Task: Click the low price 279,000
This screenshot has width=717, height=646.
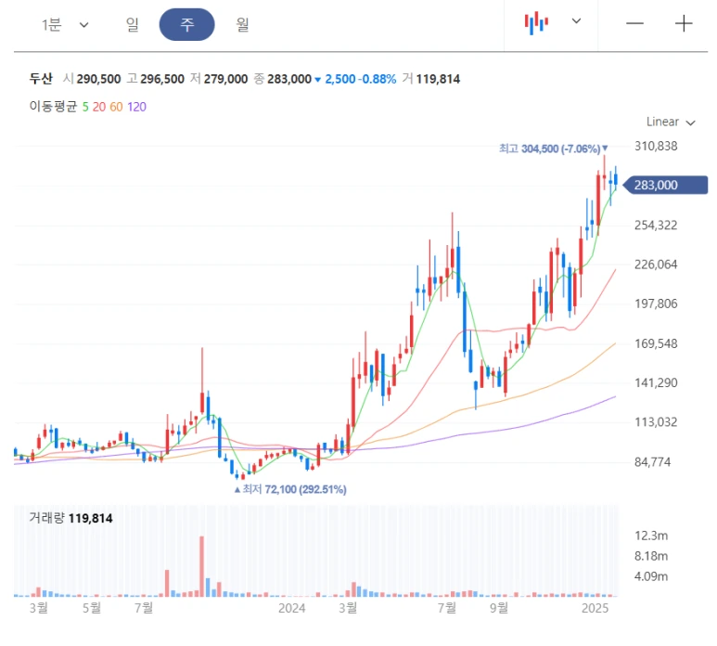Action: [x=225, y=79]
